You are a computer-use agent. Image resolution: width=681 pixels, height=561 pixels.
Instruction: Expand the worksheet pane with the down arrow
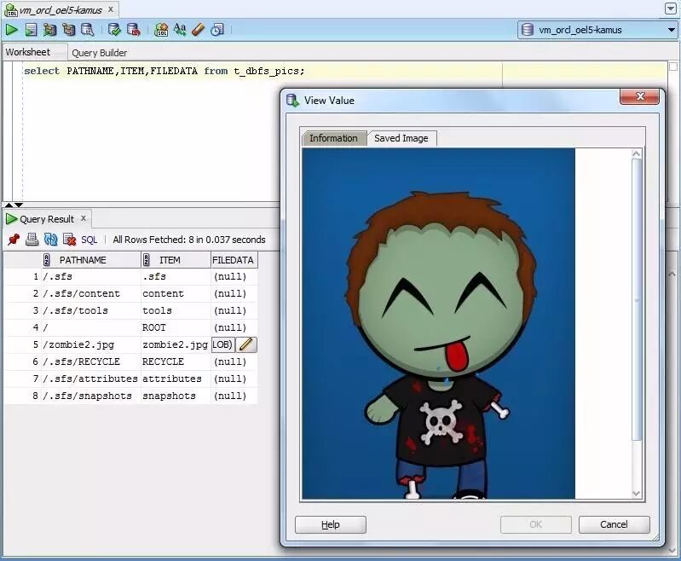click(19, 205)
